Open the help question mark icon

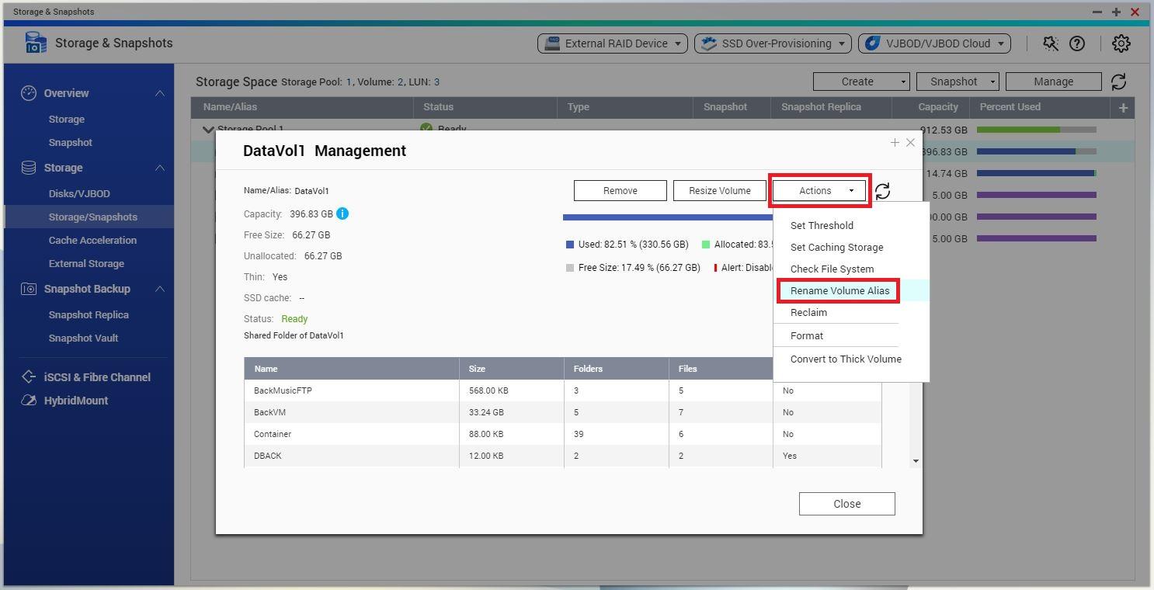point(1077,43)
